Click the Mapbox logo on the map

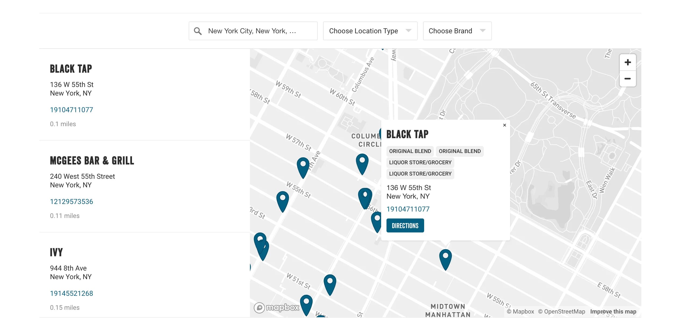pyautogui.click(x=277, y=308)
